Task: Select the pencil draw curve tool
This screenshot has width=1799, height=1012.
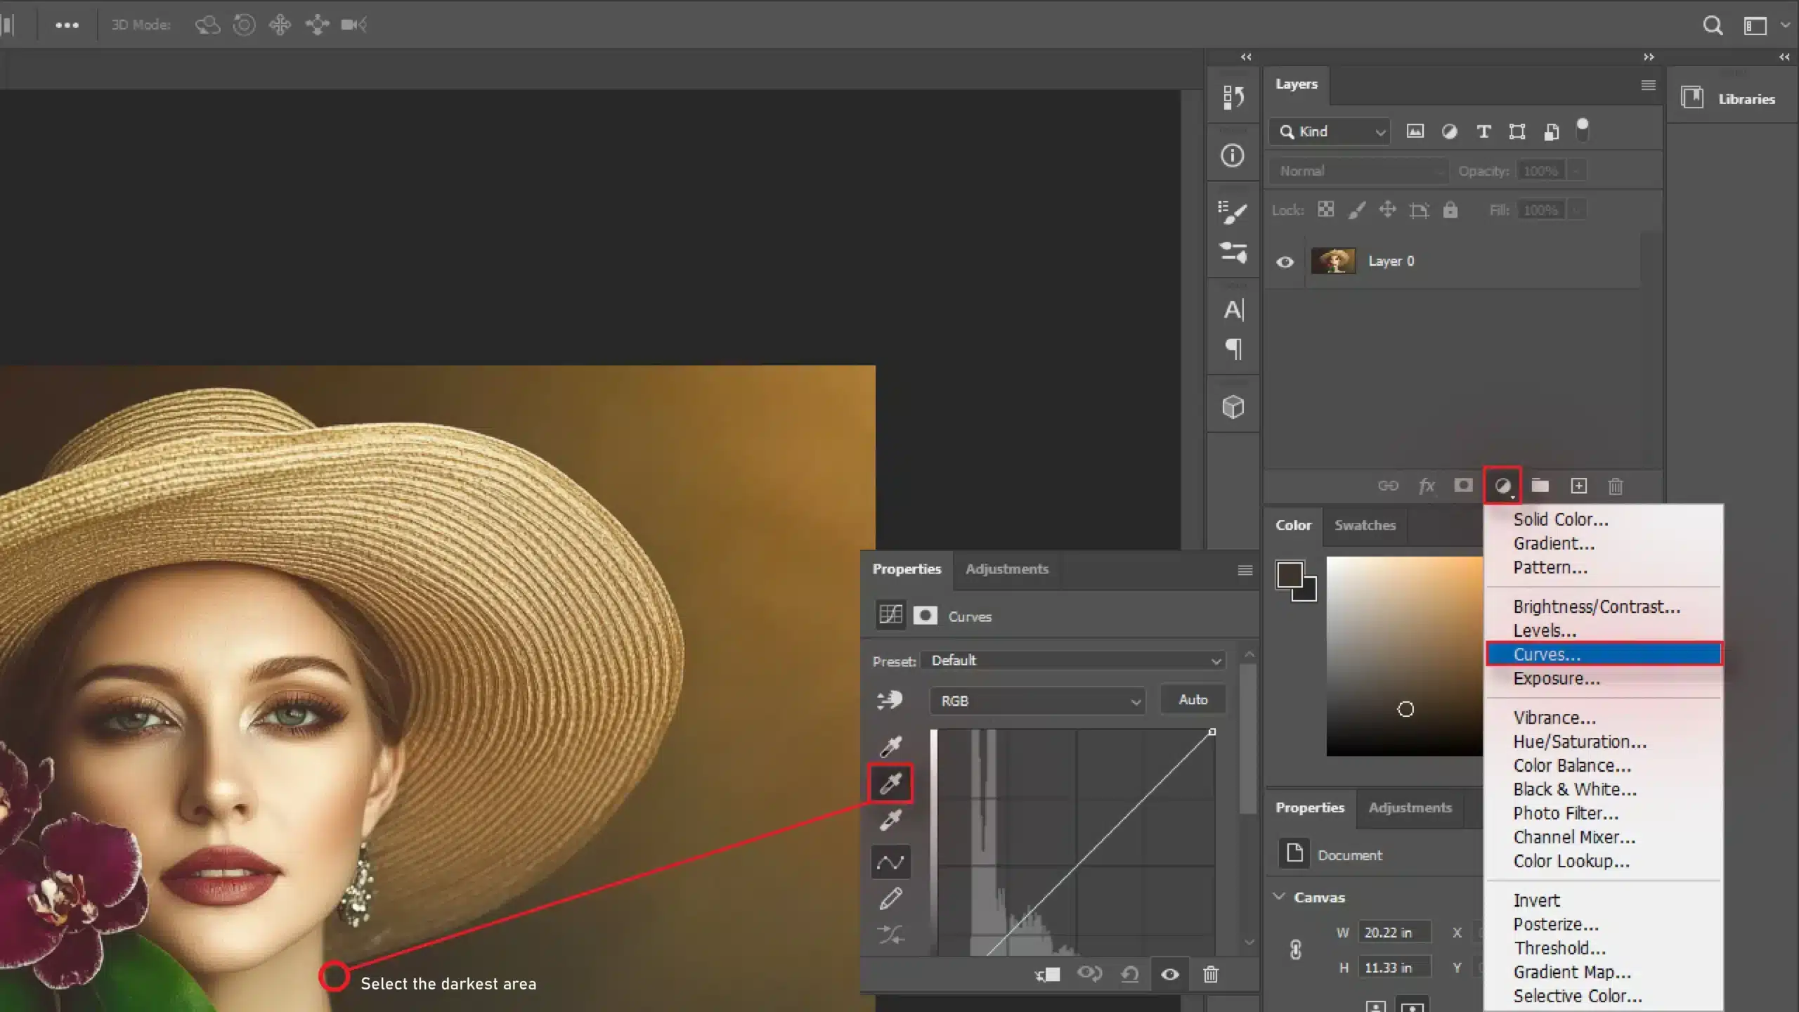Action: 890,899
